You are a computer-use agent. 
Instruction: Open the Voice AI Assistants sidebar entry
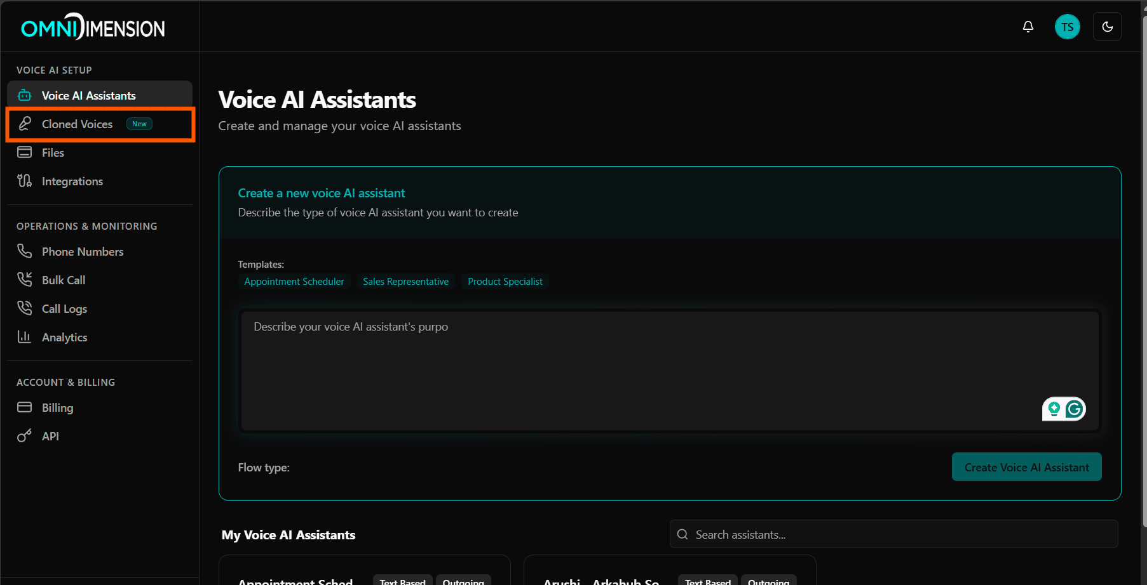(88, 95)
